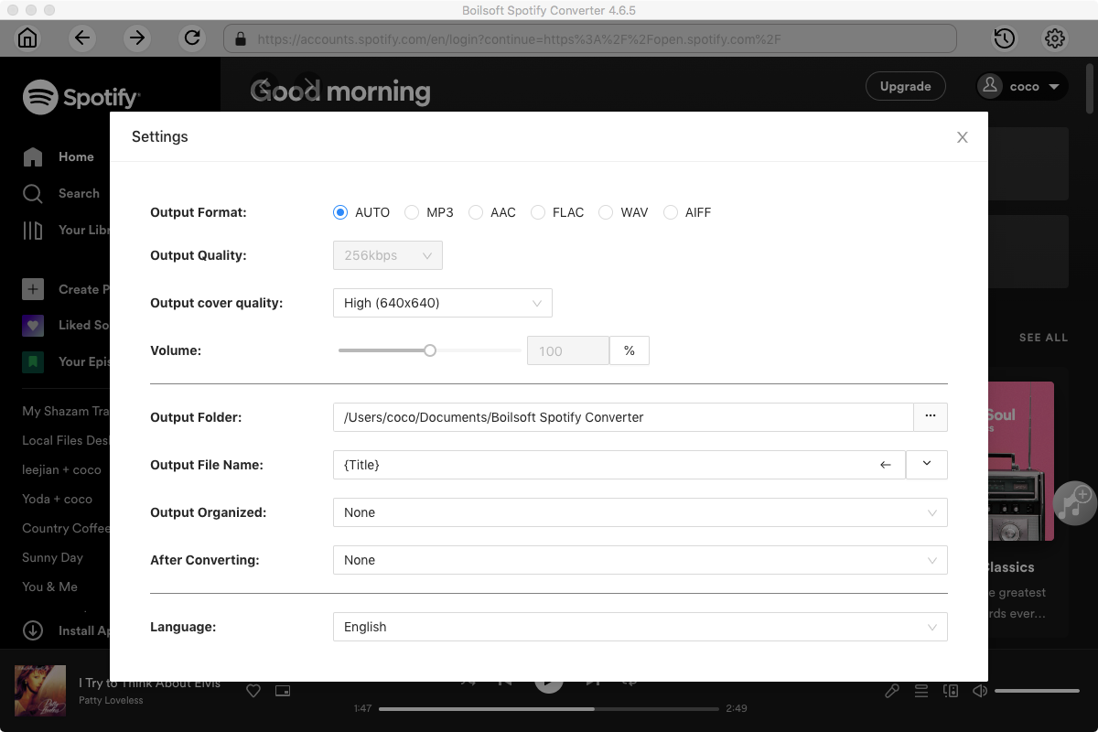
Task: Open You & Me playlist
Action: click(x=49, y=587)
